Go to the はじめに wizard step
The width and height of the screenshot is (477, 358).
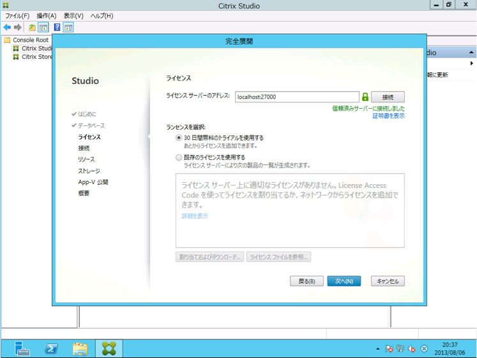(x=87, y=114)
